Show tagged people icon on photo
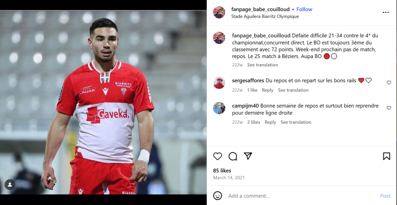The height and width of the screenshot is (205, 397). click(10, 184)
